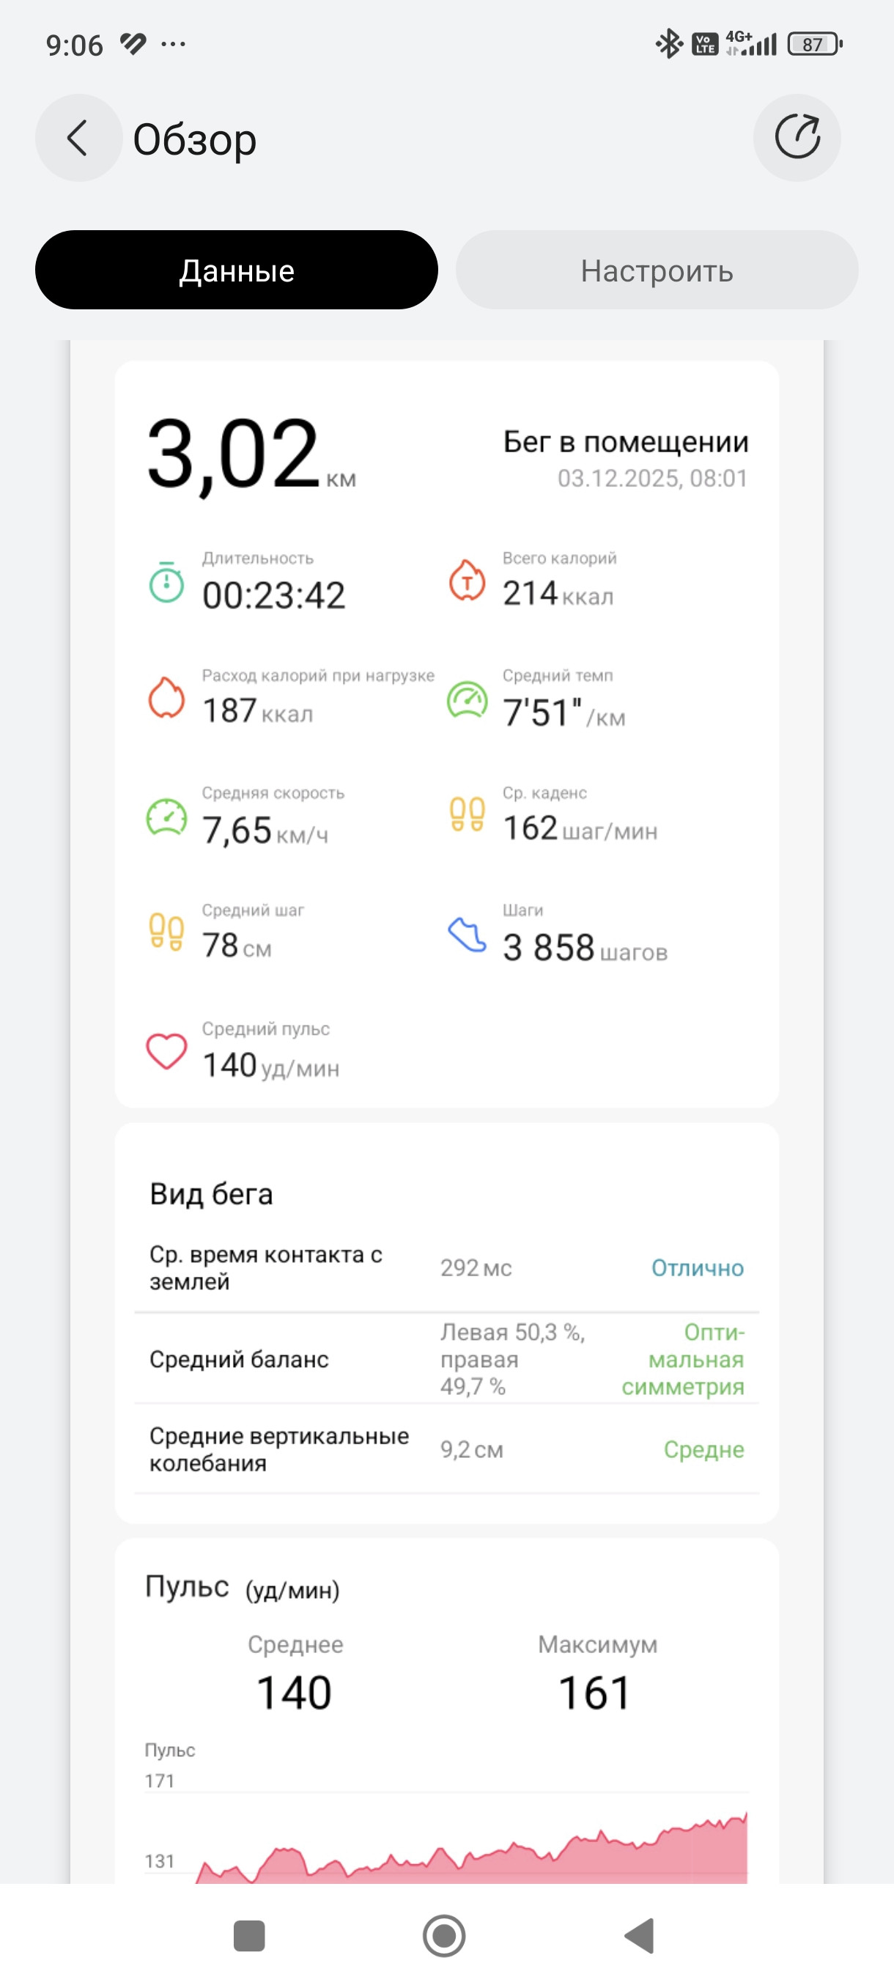This screenshot has width=894, height=1988.
Task: Tap the Отлично rating link
Action: (698, 1268)
